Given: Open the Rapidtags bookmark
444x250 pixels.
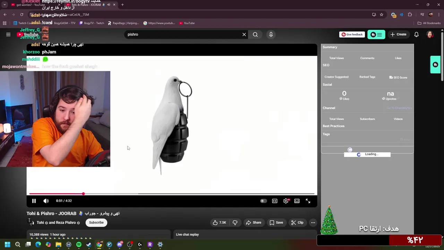Looking at the screenshot, I should [123, 23].
